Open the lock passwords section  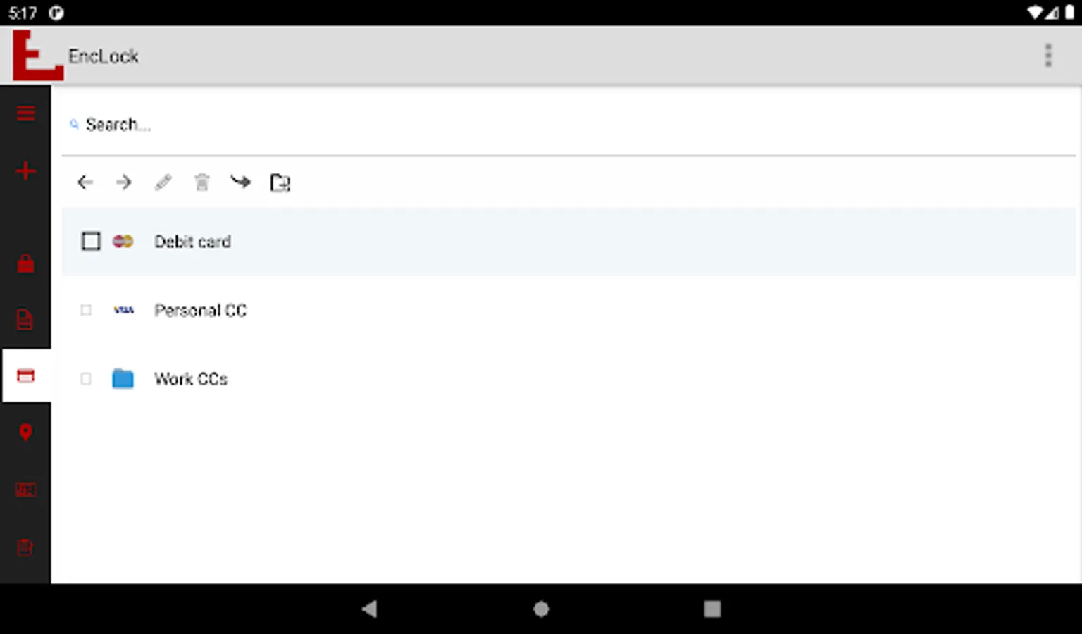tap(25, 263)
